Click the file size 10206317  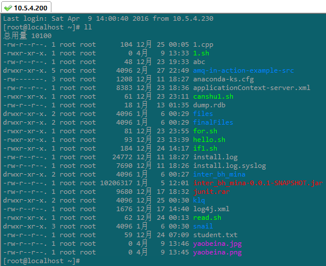(116, 183)
